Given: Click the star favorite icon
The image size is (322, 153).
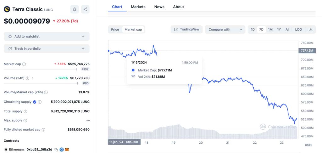Looking at the screenshot, I should tap(75, 9).
